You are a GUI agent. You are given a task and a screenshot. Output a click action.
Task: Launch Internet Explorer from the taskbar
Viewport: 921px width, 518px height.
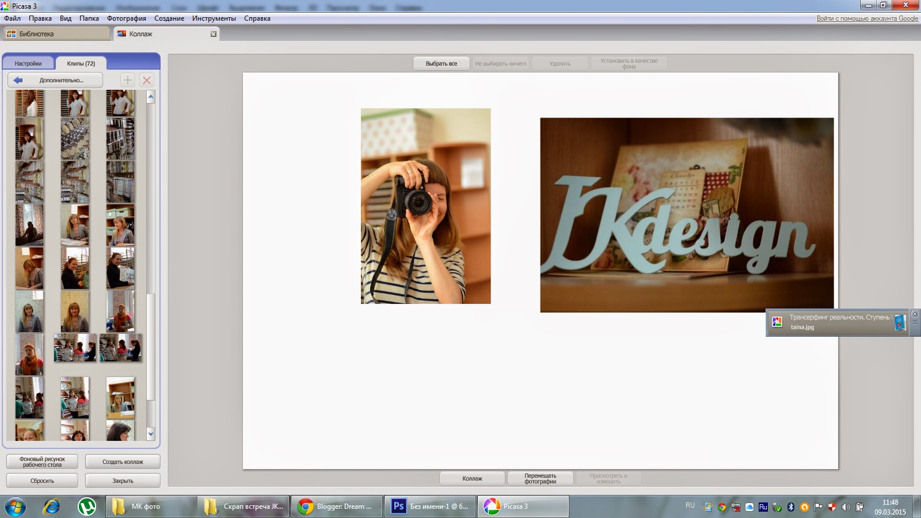(52, 506)
